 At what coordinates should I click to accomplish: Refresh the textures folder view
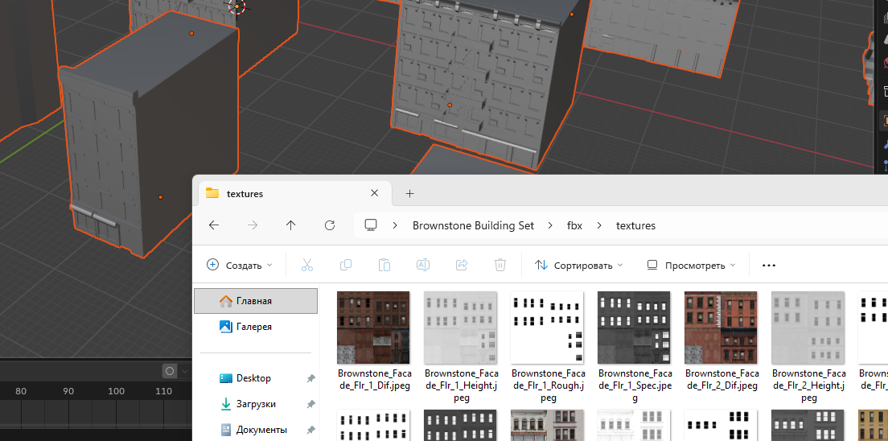click(330, 225)
